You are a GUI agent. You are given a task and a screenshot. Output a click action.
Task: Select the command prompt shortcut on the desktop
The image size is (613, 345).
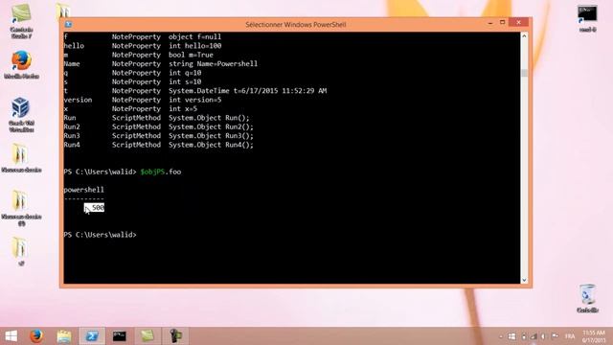[x=587, y=18]
